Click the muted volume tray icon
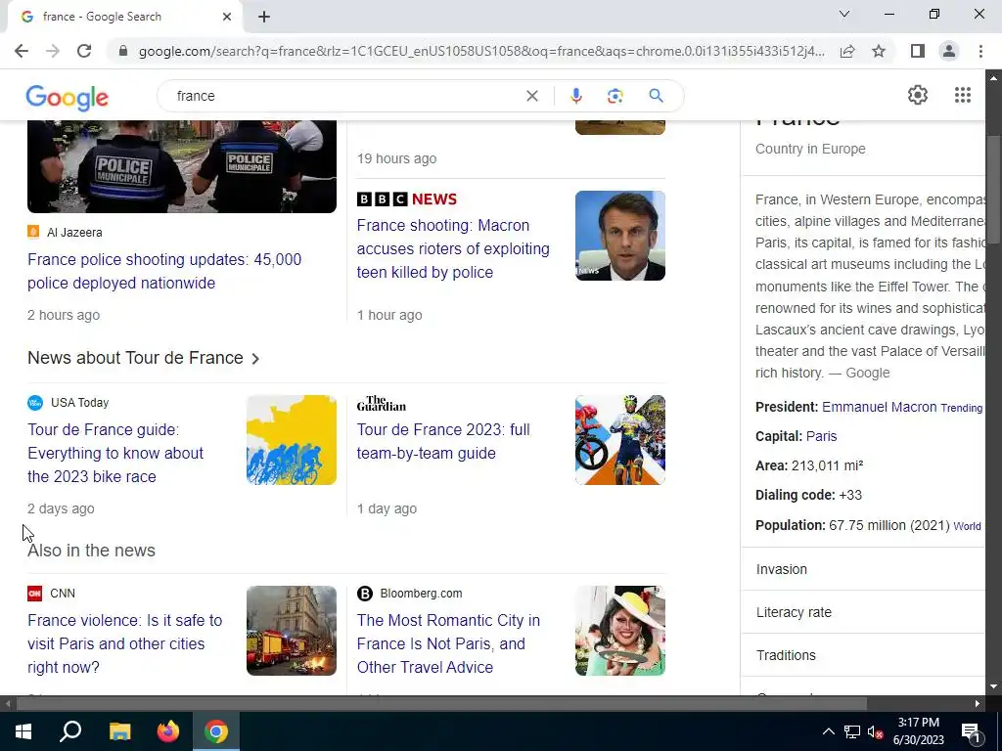Image resolution: width=1002 pixels, height=751 pixels. coord(875,731)
